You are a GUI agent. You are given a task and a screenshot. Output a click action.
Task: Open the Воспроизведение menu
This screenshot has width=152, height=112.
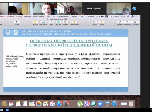(60, 16)
